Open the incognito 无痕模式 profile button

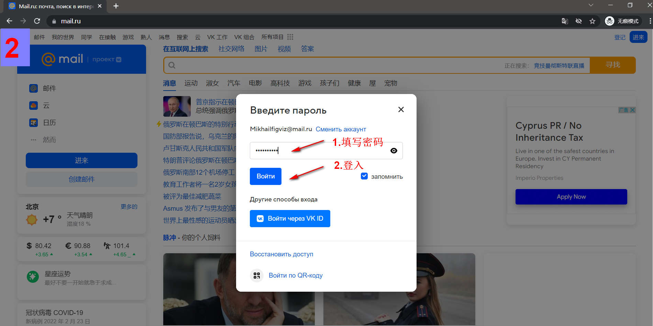point(623,21)
